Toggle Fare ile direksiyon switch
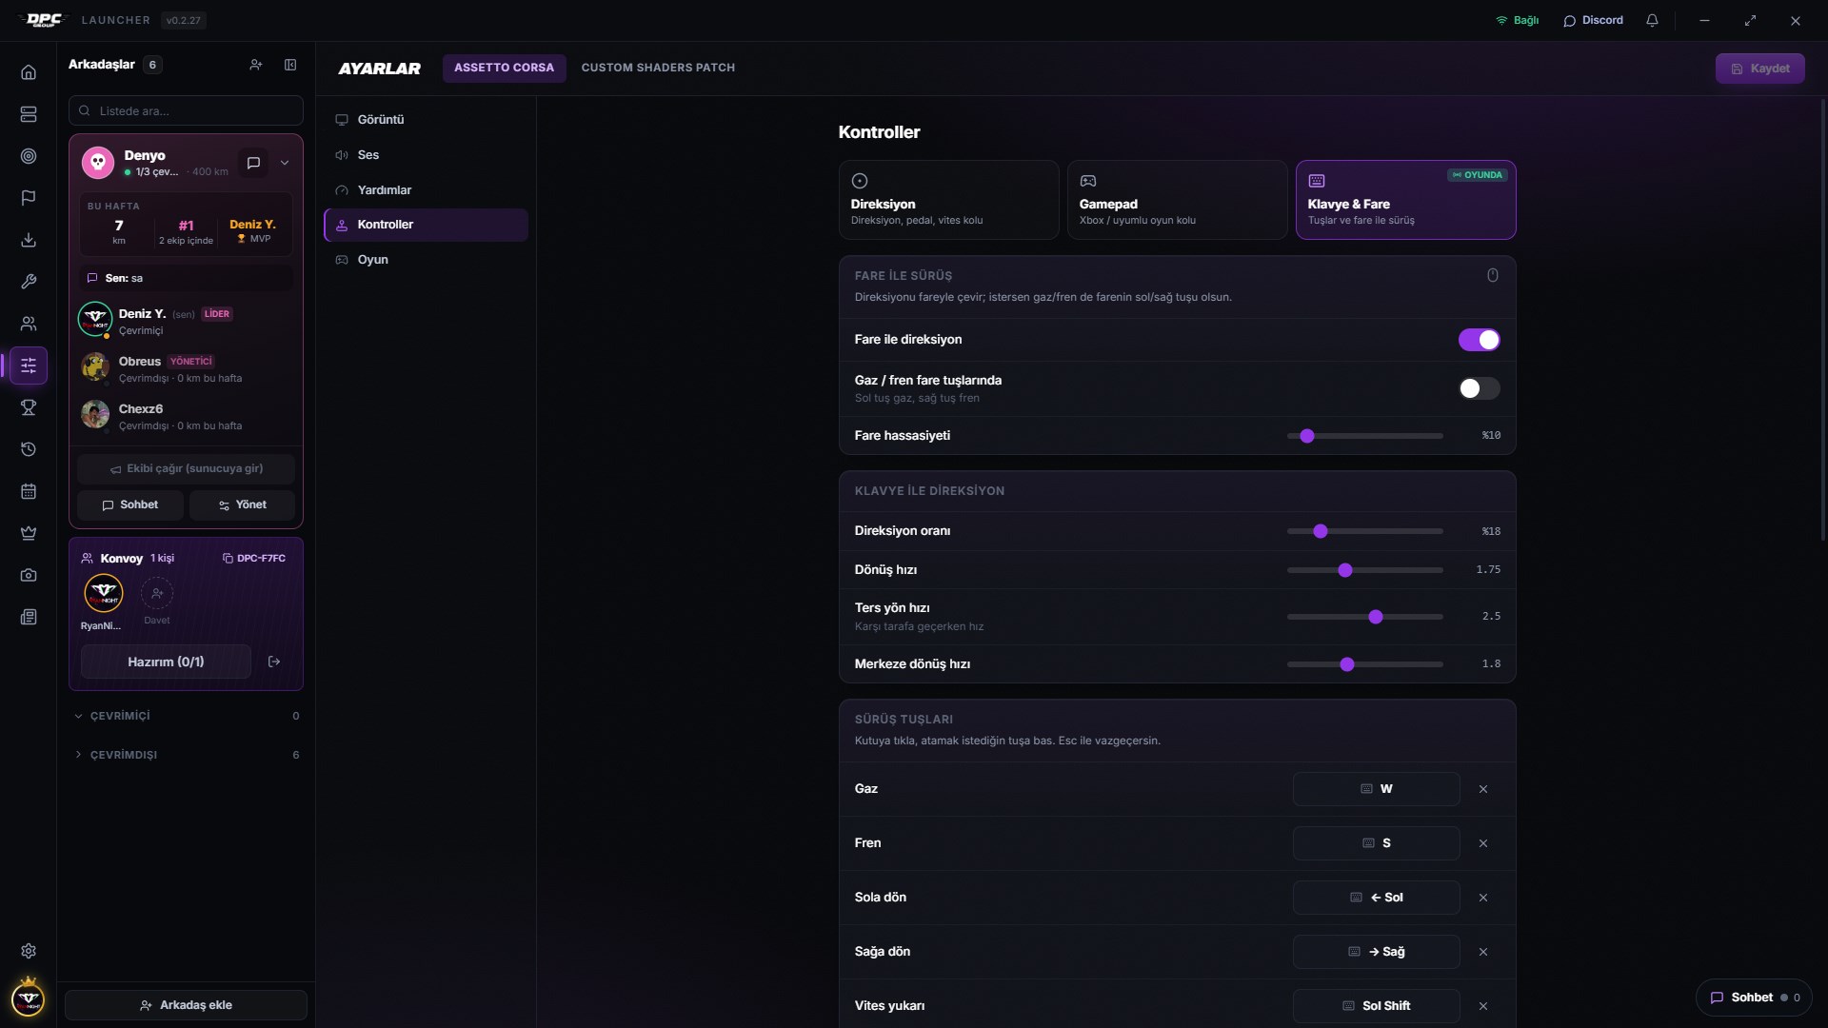This screenshot has height=1028, width=1828. [x=1479, y=340]
